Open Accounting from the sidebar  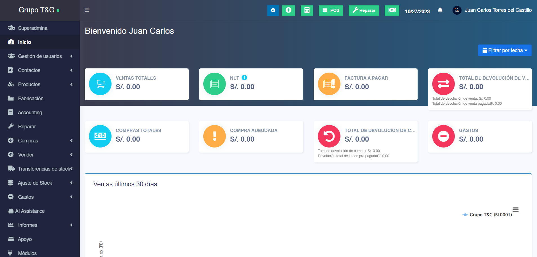[30, 113]
